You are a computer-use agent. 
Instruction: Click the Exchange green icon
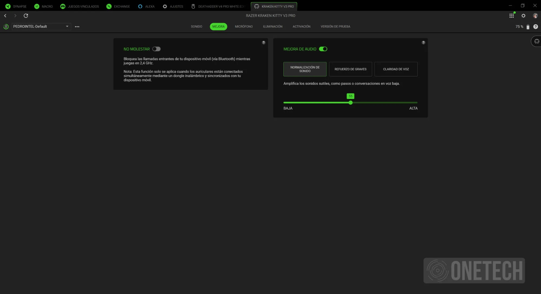tap(109, 6)
